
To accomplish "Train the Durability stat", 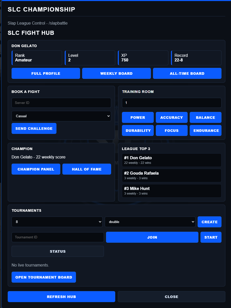I will (138, 131).
